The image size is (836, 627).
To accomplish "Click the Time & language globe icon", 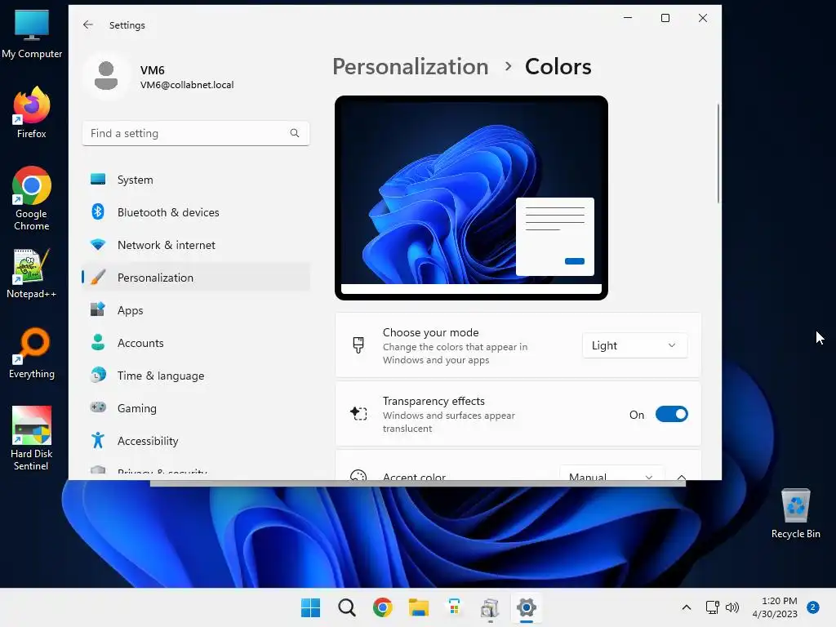I will click(x=98, y=375).
